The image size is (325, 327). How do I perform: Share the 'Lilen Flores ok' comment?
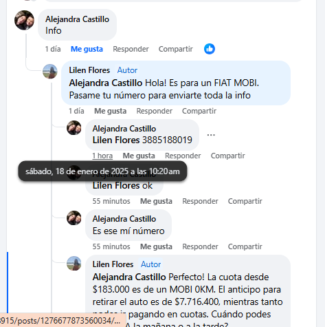click(x=245, y=201)
